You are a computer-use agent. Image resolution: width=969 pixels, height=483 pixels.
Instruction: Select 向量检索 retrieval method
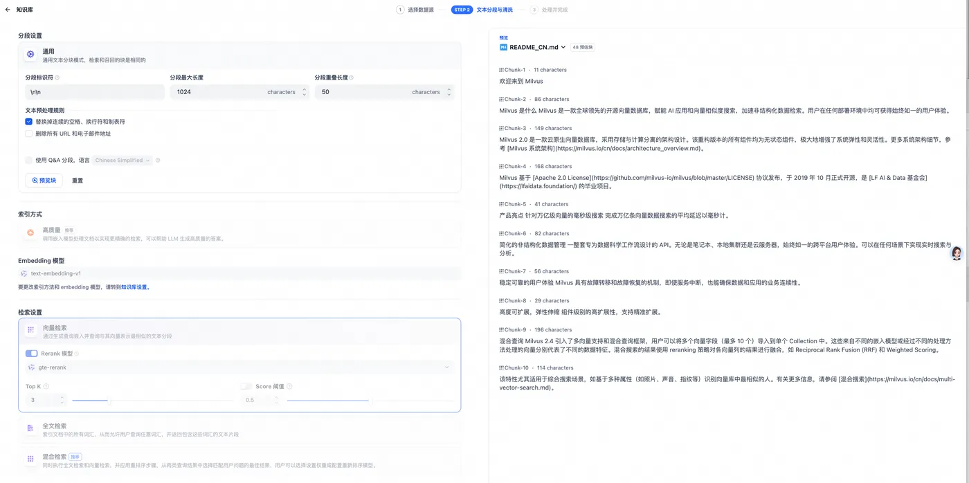[x=239, y=331]
